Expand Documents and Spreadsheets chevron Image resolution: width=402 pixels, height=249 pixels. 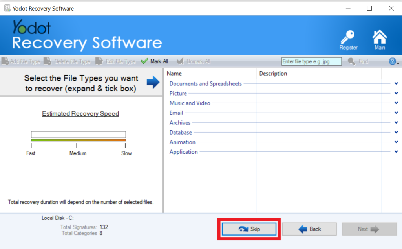coord(396,83)
